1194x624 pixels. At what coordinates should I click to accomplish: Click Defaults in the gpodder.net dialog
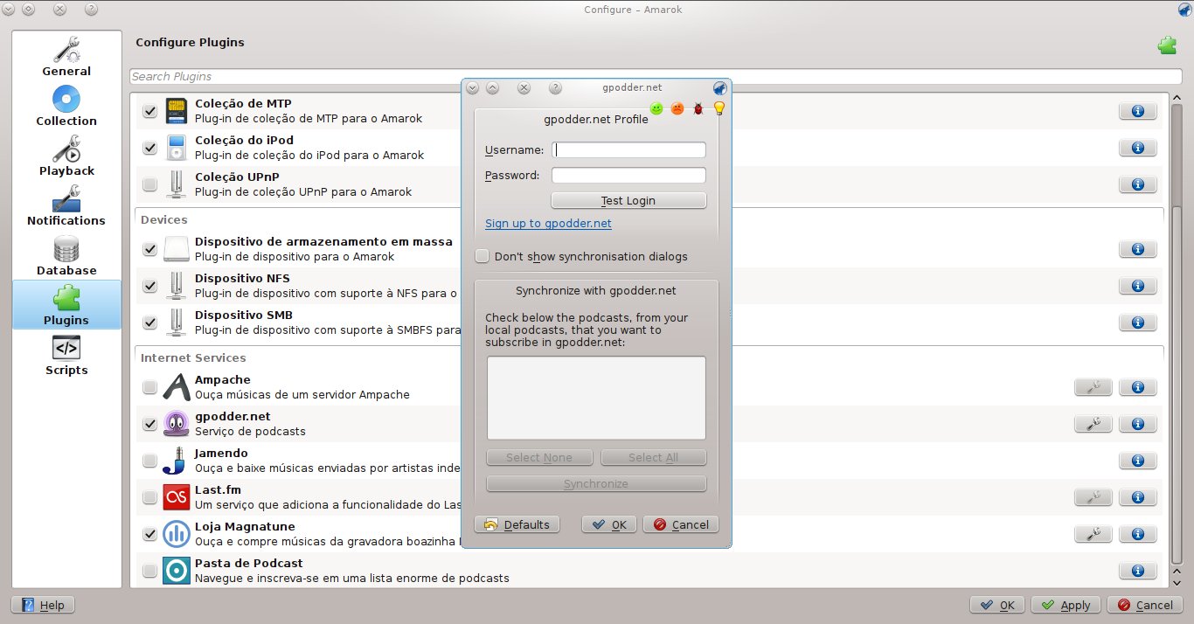click(x=517, y=524)
